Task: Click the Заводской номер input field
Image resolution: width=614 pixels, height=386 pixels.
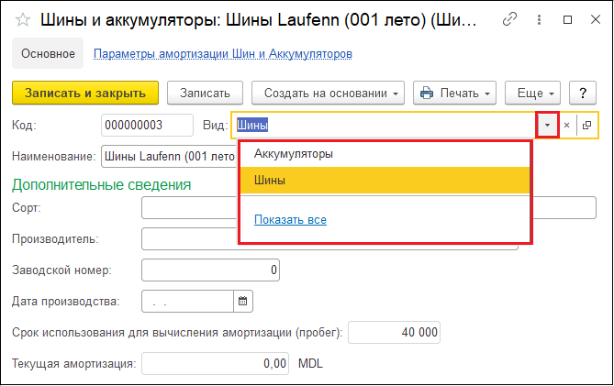Action: [210, 270]
